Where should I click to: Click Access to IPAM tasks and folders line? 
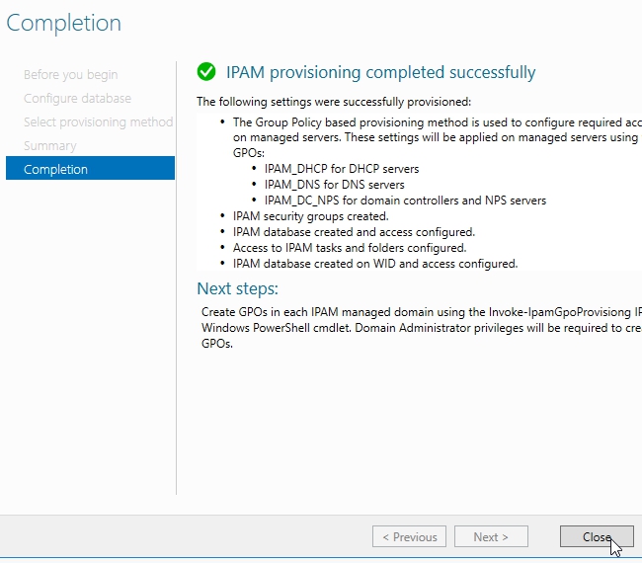pos(349,248)
